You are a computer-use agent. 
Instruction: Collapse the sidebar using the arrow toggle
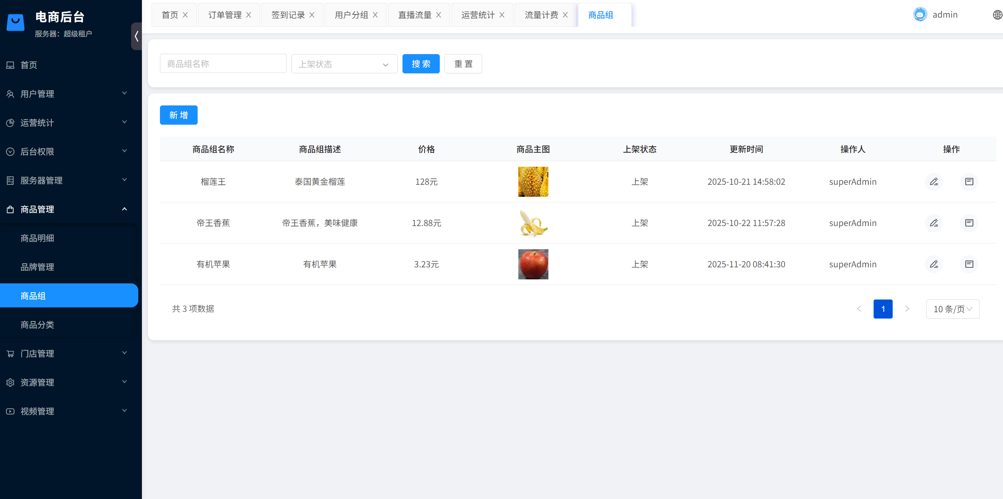coord(136,36)
